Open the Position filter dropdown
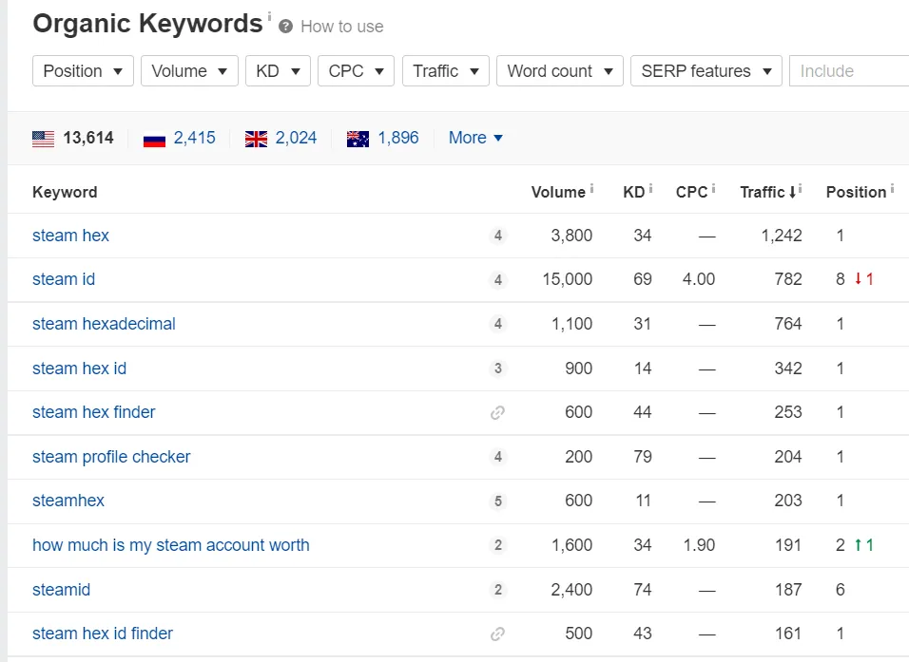This screenshot has height=662, width=909. tap(83, 70)
